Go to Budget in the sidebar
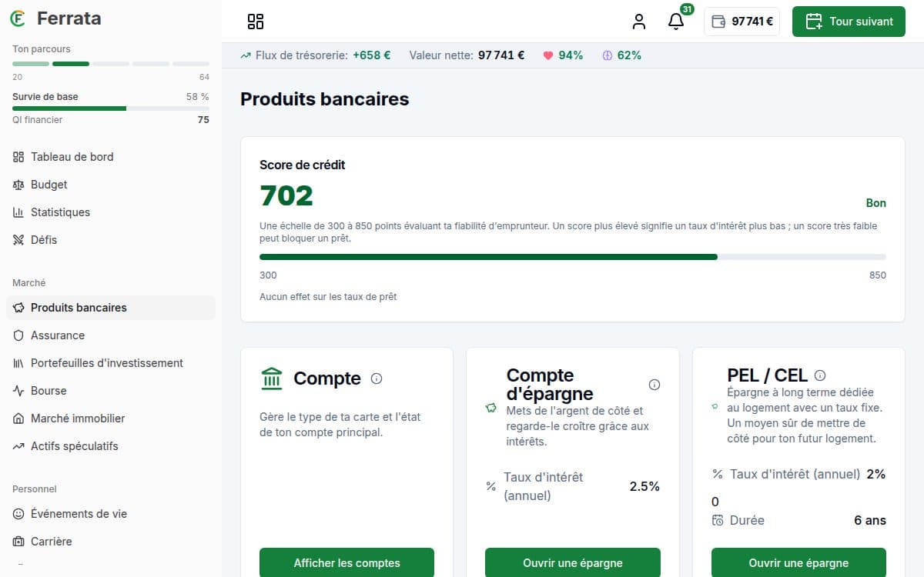This screenshot has height=577, width=924. [111, 185]
